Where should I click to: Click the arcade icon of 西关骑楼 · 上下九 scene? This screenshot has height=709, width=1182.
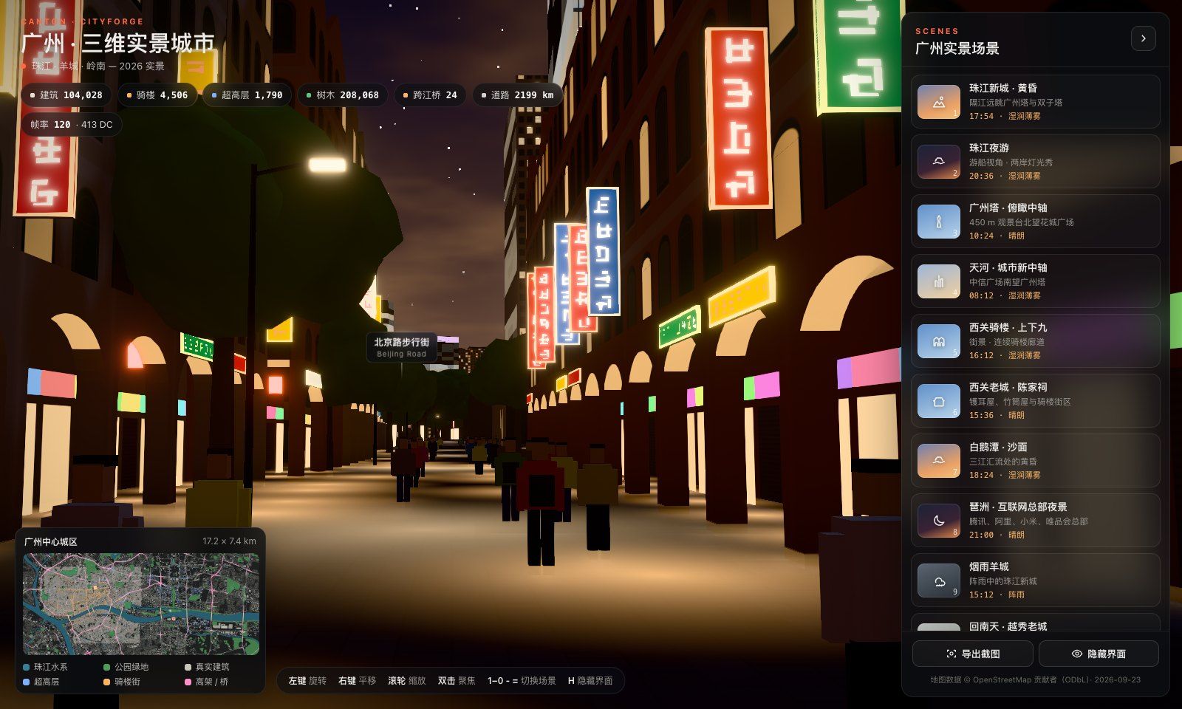[939, 340]
